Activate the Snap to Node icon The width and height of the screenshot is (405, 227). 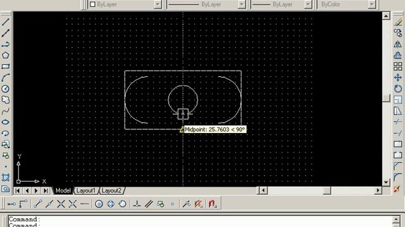click(x=172, y=204)
